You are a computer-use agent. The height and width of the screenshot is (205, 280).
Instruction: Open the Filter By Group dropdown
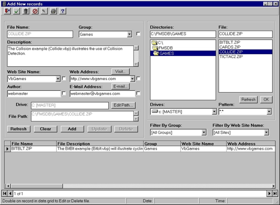(x=206, y=132)
